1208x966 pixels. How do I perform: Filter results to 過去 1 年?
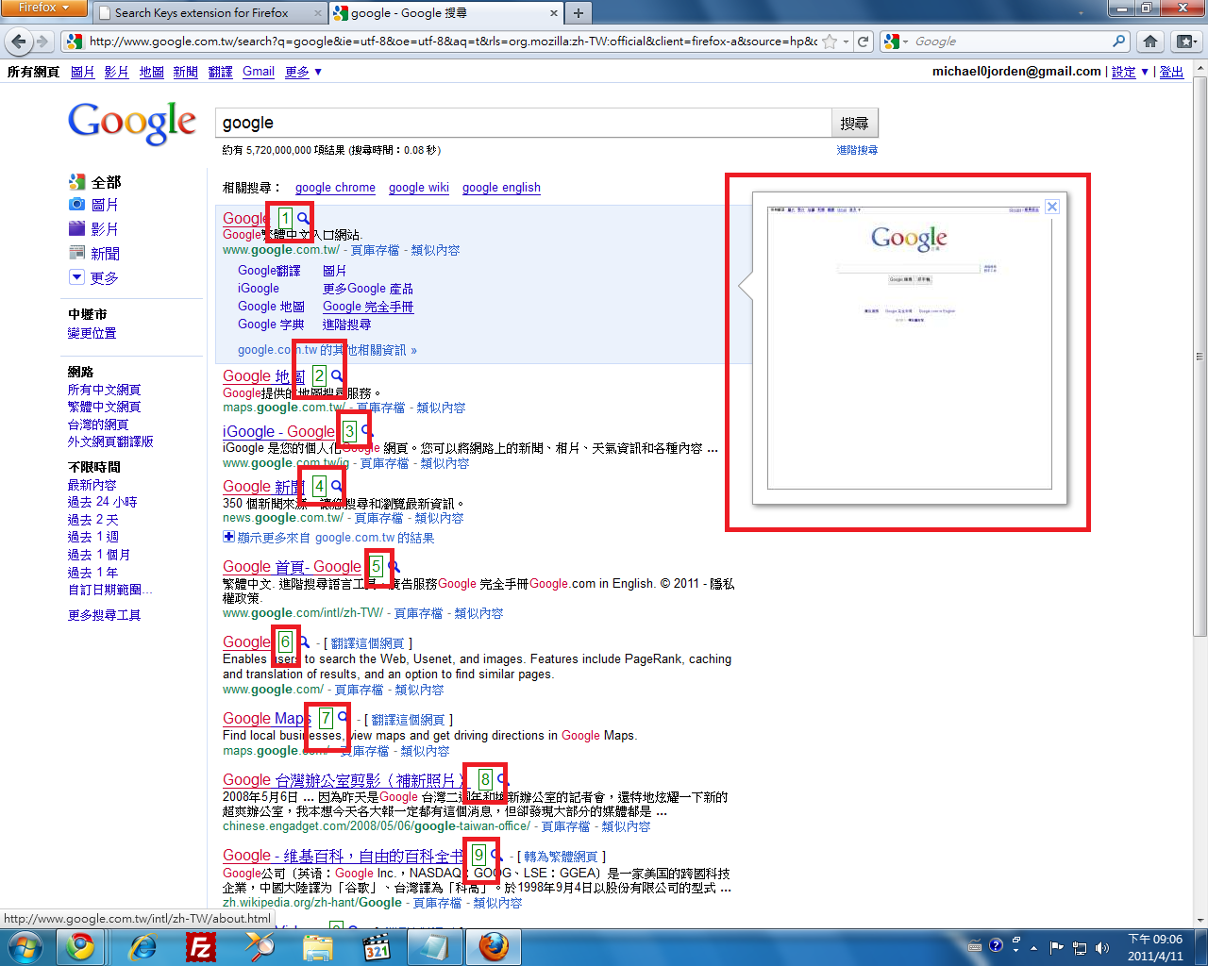92,573
